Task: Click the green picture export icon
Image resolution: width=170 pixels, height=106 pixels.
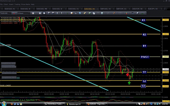Action: 89,13
